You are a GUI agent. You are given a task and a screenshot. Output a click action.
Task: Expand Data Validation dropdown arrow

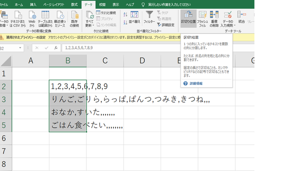(235, 25)
